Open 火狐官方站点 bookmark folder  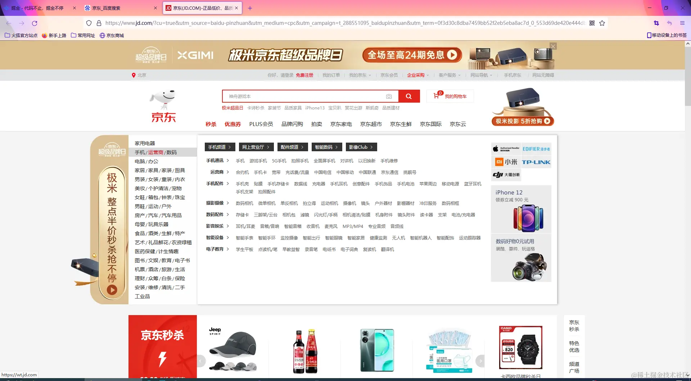tap(21, 35)
